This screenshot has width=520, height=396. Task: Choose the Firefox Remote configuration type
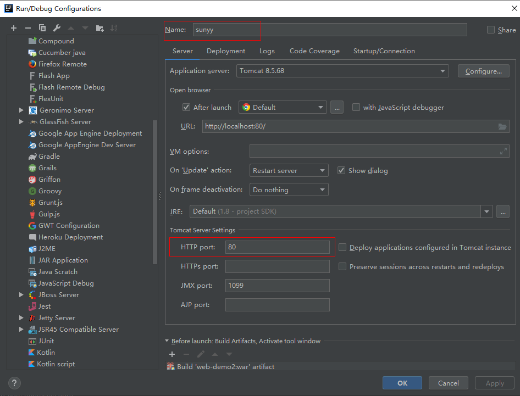point(62,64)
